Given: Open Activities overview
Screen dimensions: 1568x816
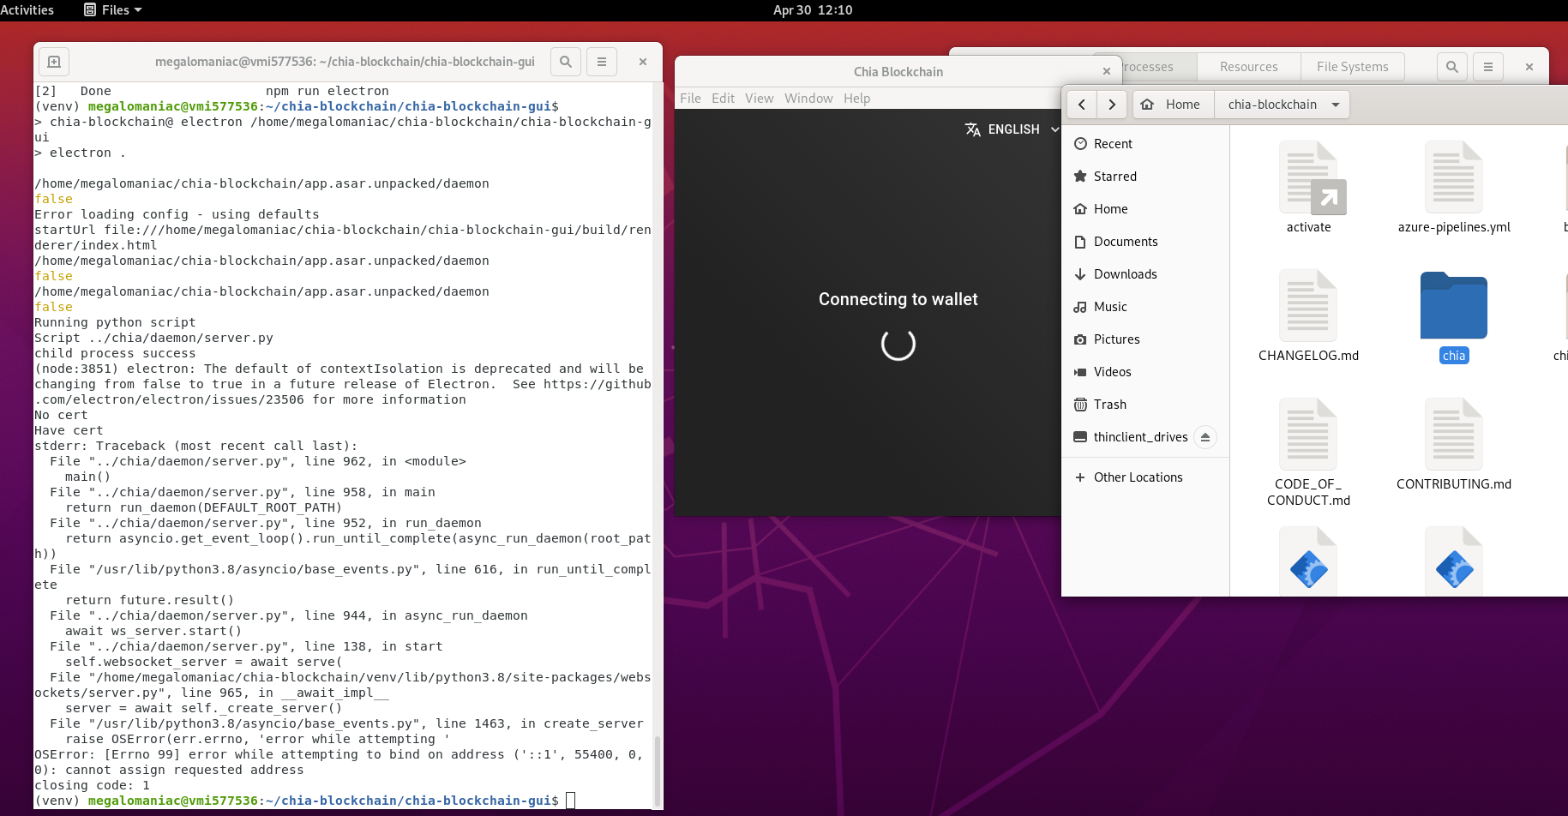Looking at the screenshot, I should point(27,10).
